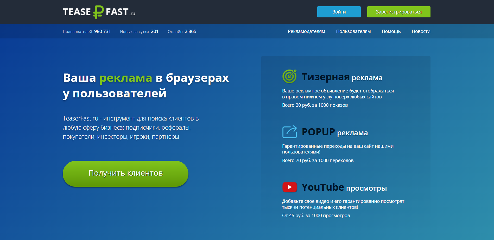The height and width of the screenshot is (240, 494).
Task: Click the text Всего 20 руб. за 1000 показов
Action: tap(315, 105)
